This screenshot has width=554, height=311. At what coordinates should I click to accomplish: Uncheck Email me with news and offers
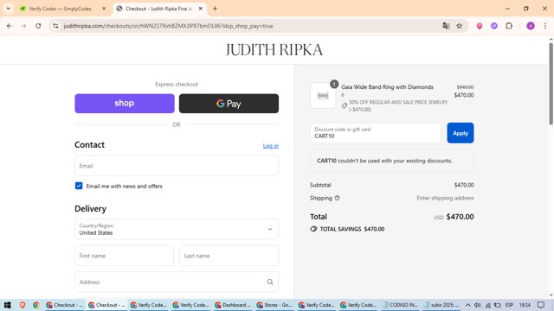coord(79,186)
